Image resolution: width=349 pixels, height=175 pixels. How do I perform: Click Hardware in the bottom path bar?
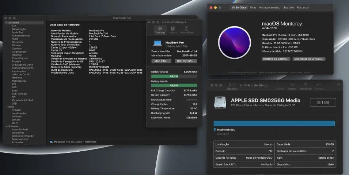coord(90,142)
